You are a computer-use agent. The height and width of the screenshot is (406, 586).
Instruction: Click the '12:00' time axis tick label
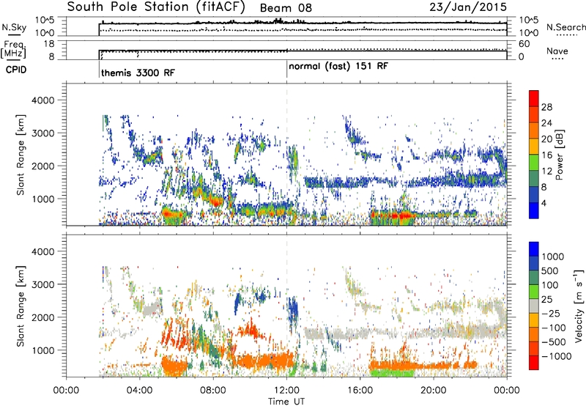point(286,391)
